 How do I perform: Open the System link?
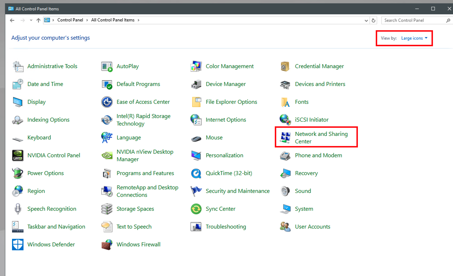(x=304, y=209)
